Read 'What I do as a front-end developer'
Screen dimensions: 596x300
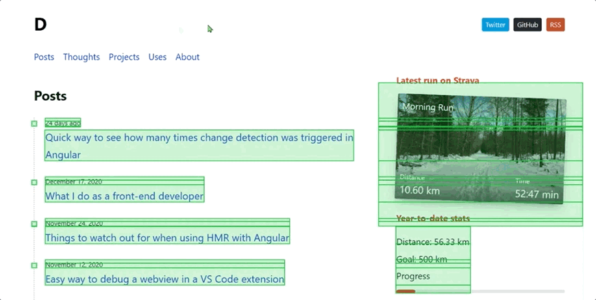pyautogui.click(x=124, y=197)
